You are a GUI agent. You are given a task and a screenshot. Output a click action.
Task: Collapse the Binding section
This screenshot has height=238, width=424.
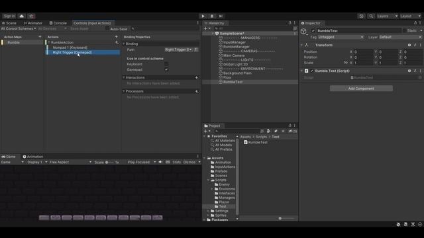(124, 44)
